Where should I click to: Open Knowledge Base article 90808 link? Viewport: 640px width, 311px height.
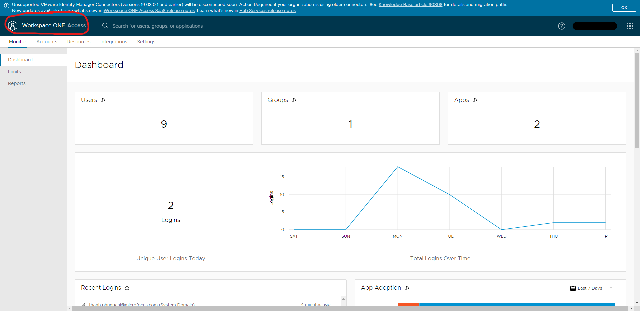coord(410,5)
